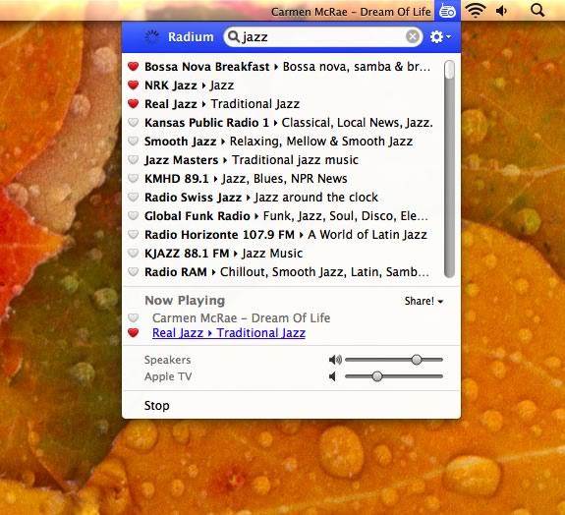Click the Speakers volume slider knob
Screen dimensions: 565x515
pos(417,360)
